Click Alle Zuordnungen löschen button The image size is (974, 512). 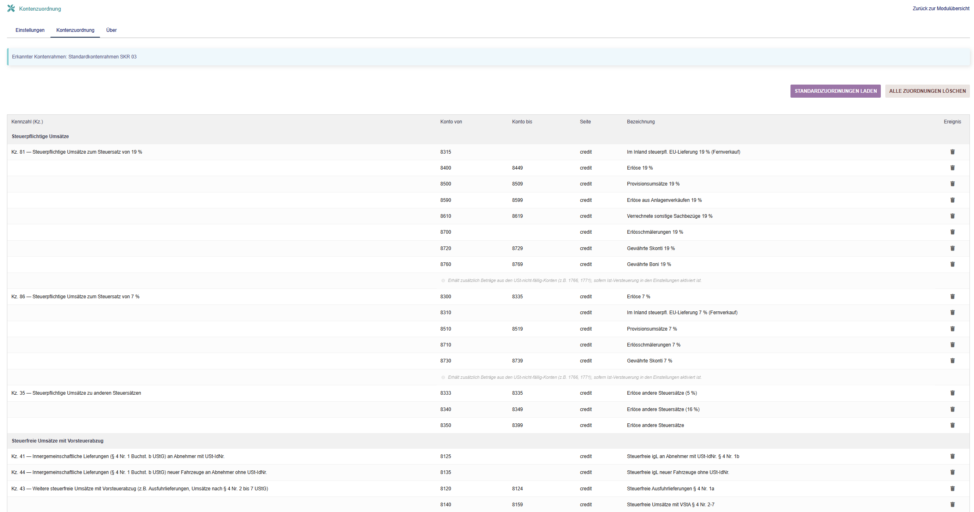tap(927, 91)
